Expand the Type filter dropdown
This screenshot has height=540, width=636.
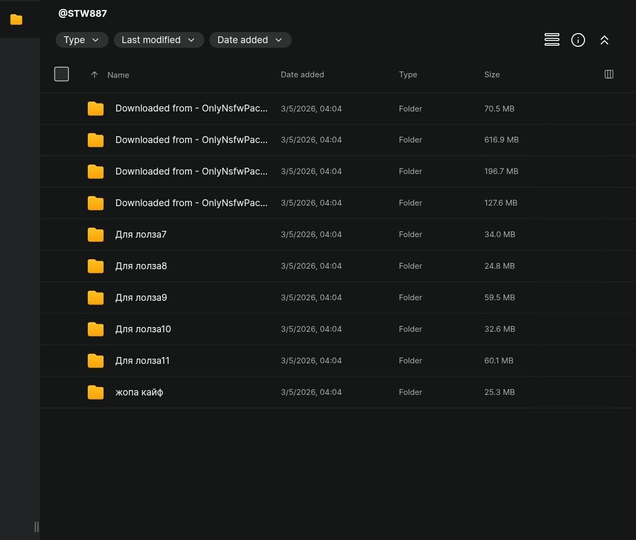click(81, 40)
